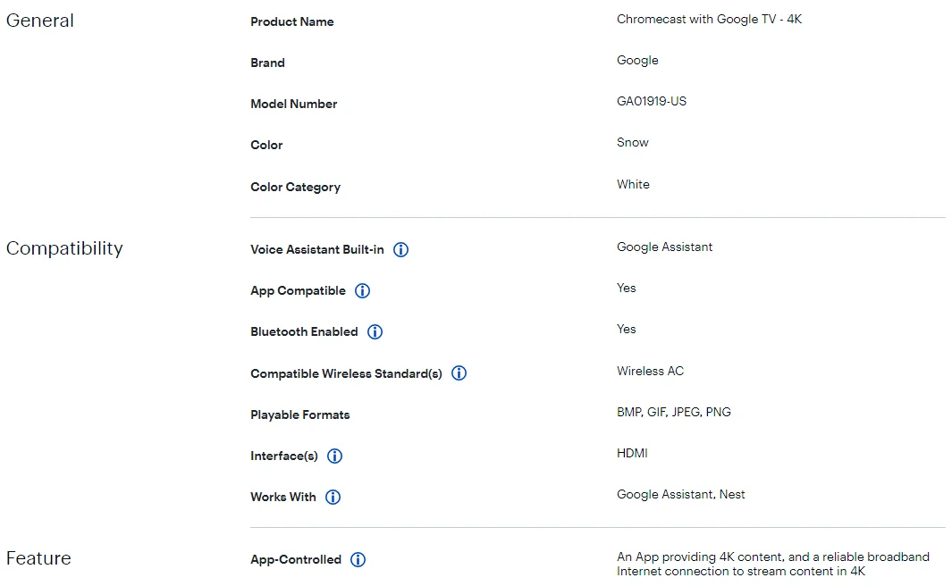
Task: Select the General section heading
Action: 40,21
